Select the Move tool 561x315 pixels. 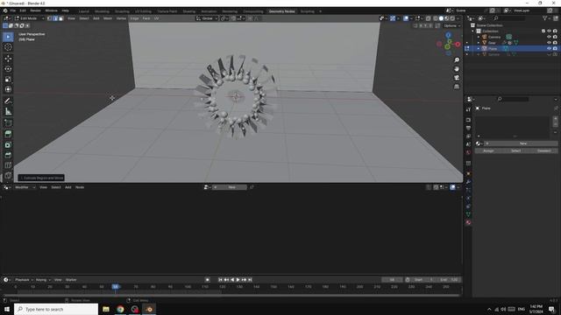click(8, 59)
